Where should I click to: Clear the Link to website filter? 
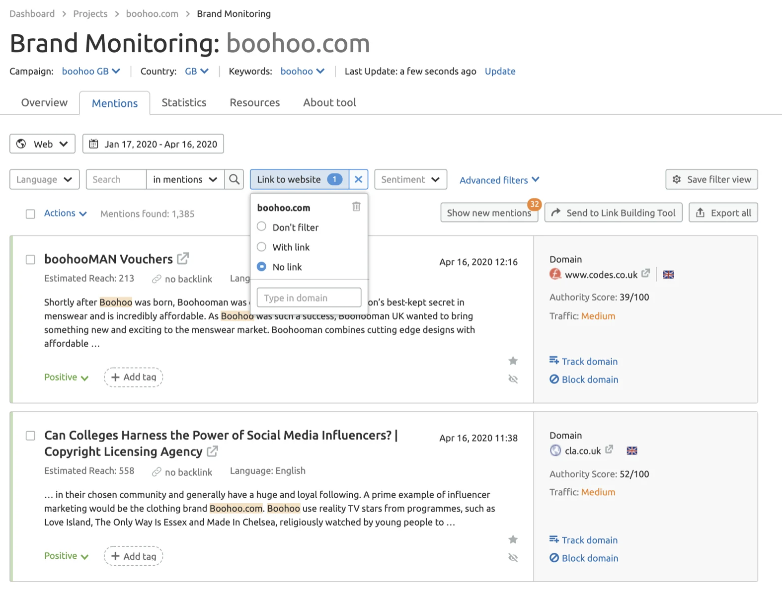[358, 179]
